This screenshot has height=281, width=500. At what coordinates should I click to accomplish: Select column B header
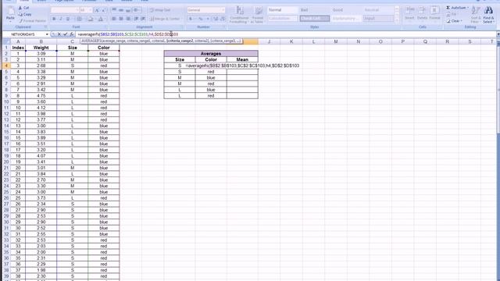[x=41, y=41]
